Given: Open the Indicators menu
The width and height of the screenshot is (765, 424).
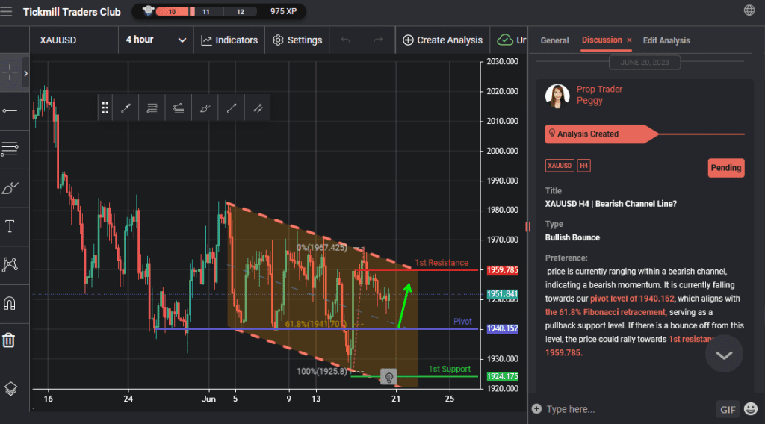Looking at the screenshot, I should (229, 40).
